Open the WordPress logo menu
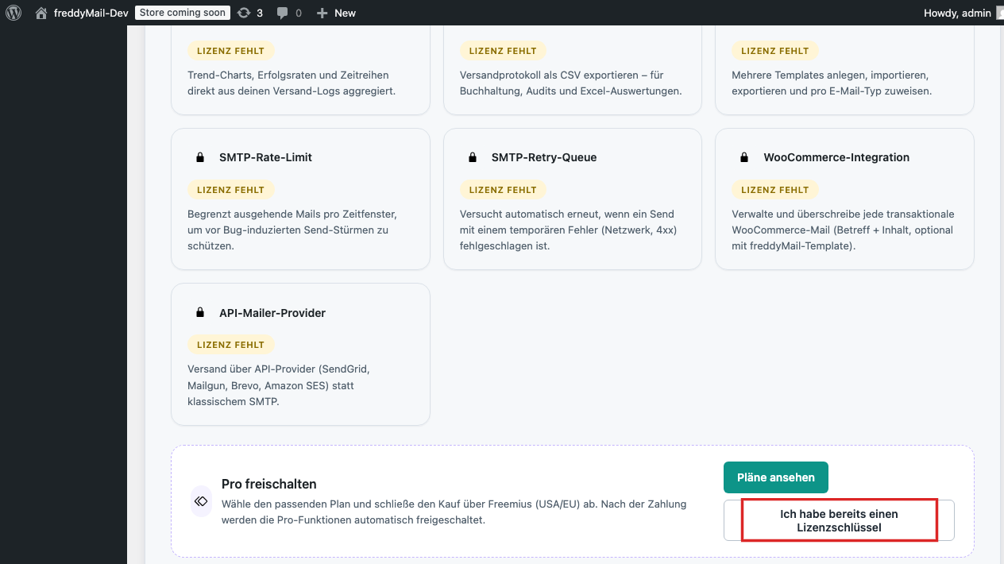The height and width of the screenshot is (564, 1004). pyautogui.click(x=13, y=13)
